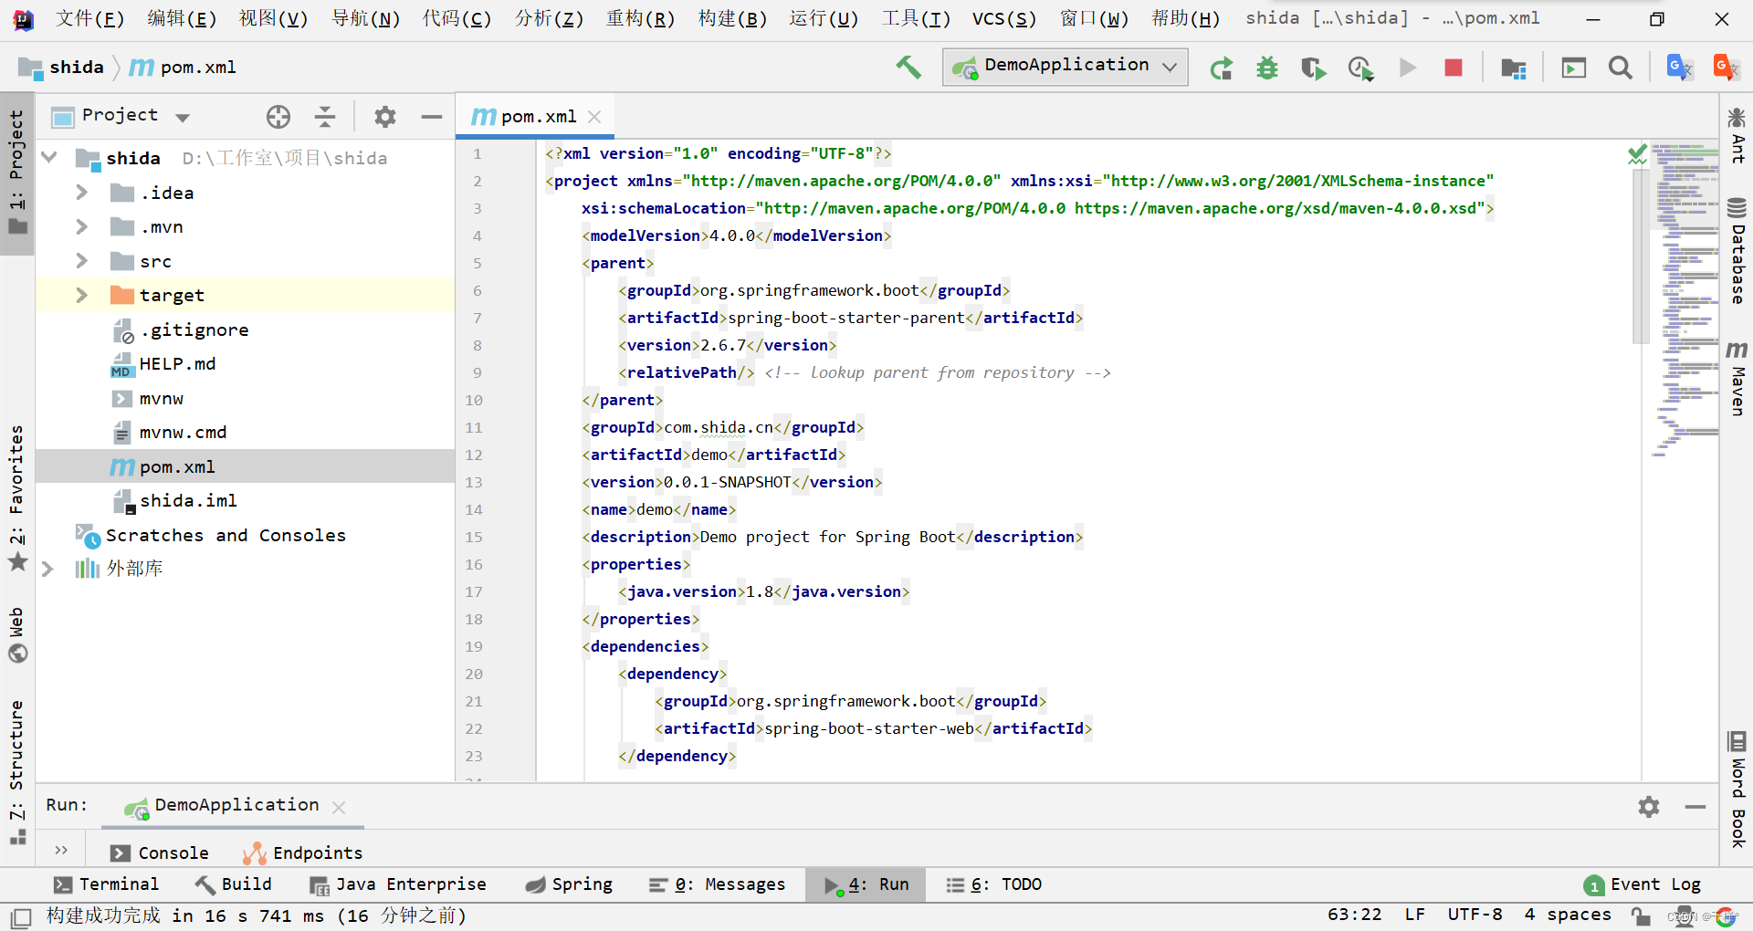Expand the .idea folder
This screenshot has width=1753, height=931.
81,193
